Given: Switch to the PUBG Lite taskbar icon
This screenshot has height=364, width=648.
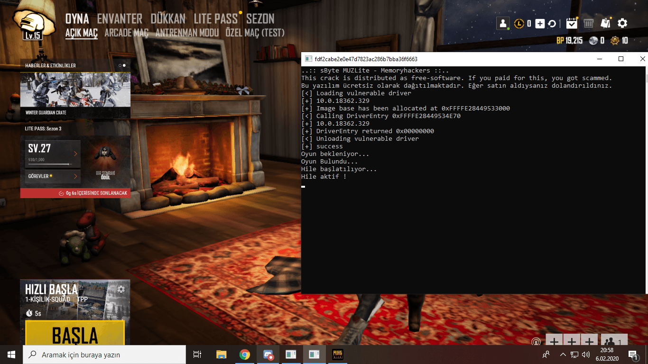Looking at the screenshot, I should coord(337,355).
